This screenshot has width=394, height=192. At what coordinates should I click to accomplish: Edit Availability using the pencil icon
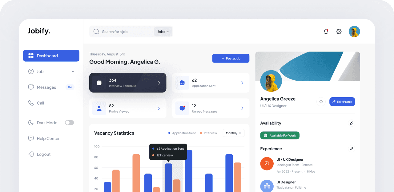352,123
